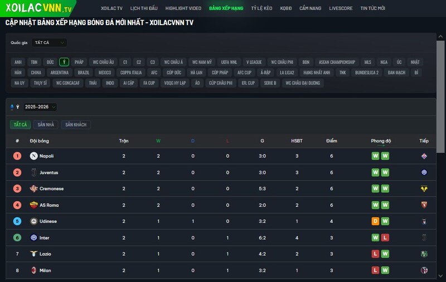Switch to the SÂN KHÁCH filter

[x=76, y=124]
